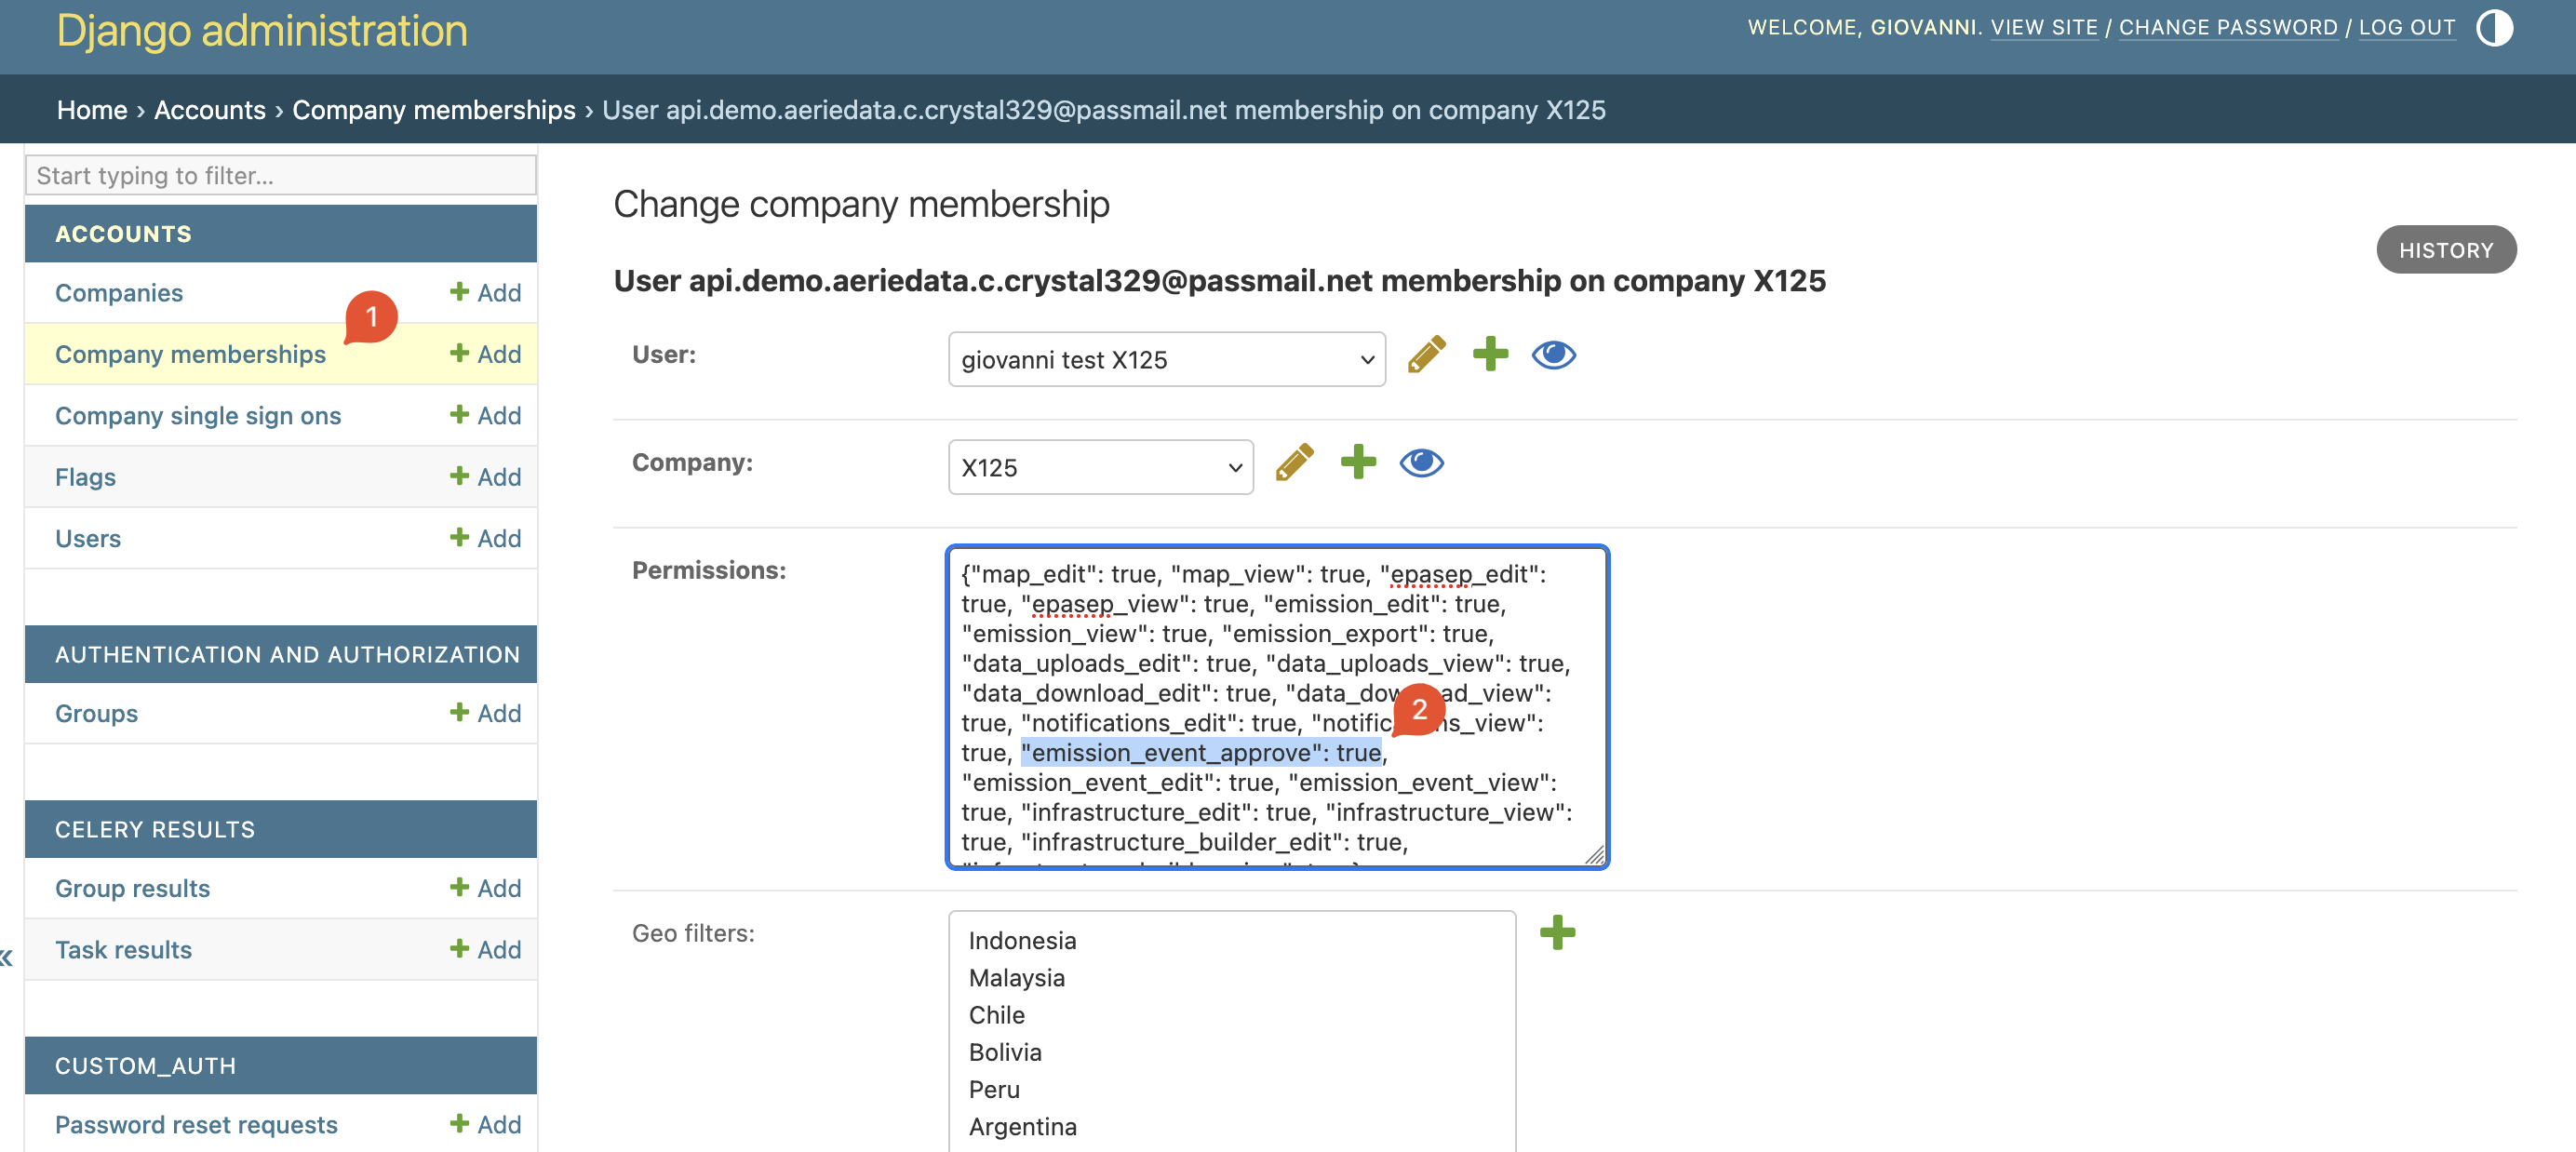
Task: Open the Company dropdown showing X125
Action: point(1100,467)
